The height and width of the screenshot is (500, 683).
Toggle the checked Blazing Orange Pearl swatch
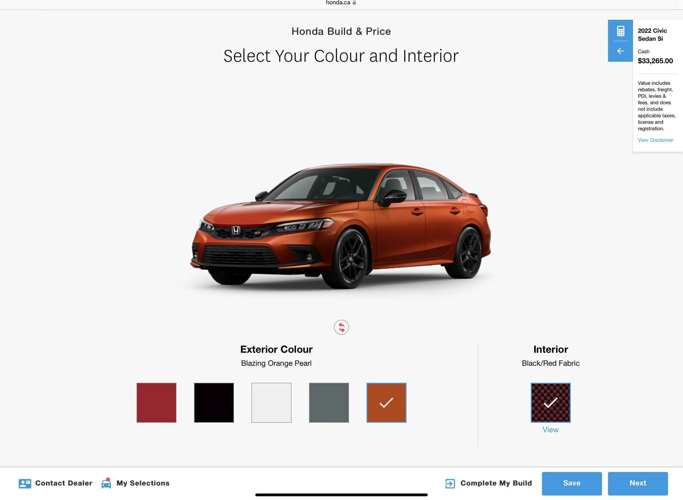[386, 403]
